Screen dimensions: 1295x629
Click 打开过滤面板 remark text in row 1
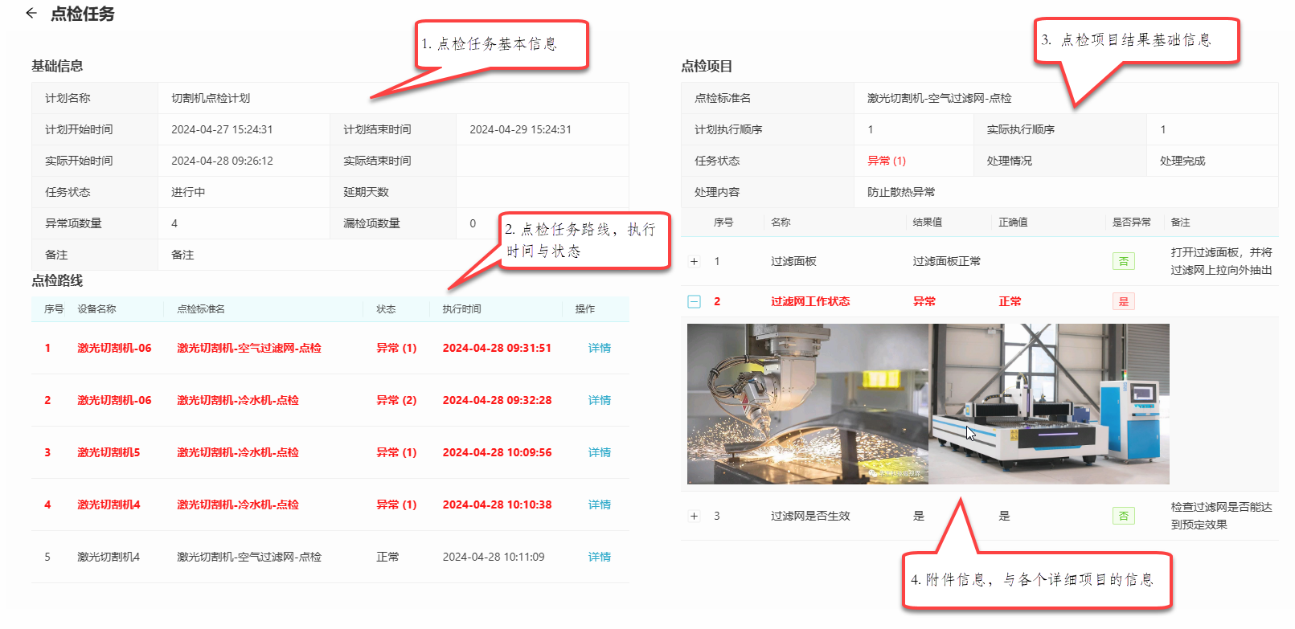click(x=1222, y=261)
